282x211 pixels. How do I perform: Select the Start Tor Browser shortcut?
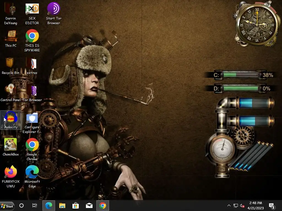click(54, 14)
